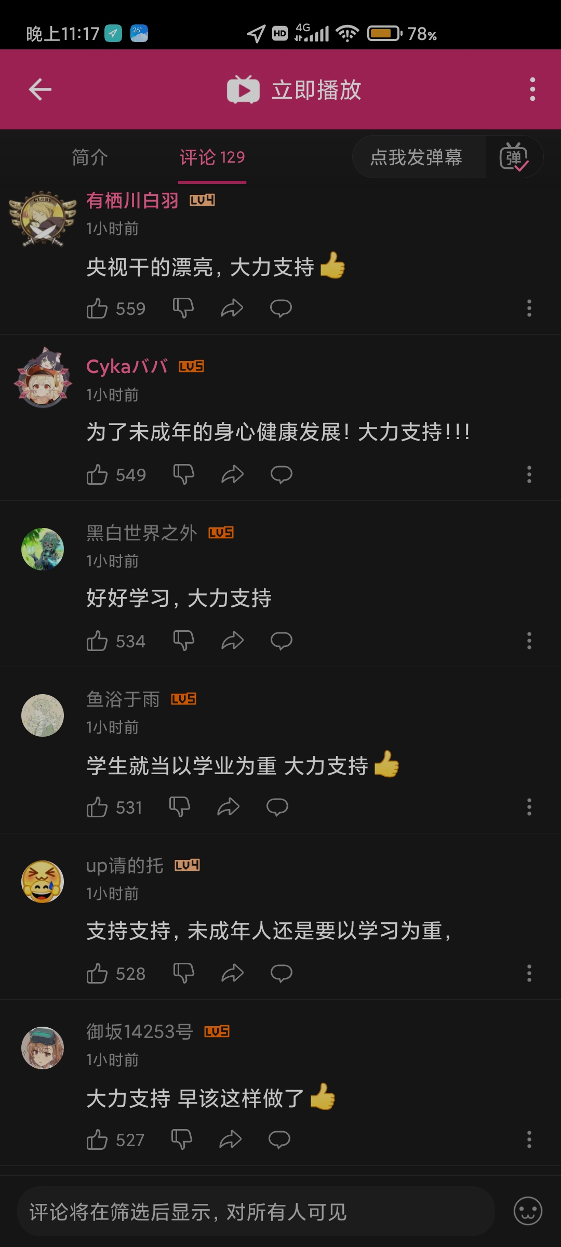
Task: Tap 立即播放 to play the video
Action: 294,90
